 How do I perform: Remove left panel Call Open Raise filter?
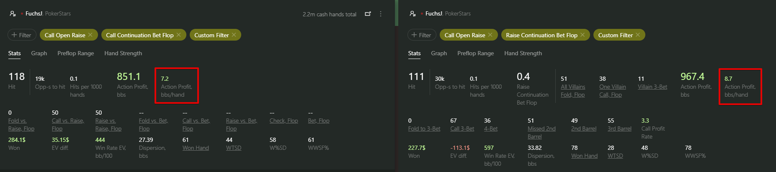90,35
